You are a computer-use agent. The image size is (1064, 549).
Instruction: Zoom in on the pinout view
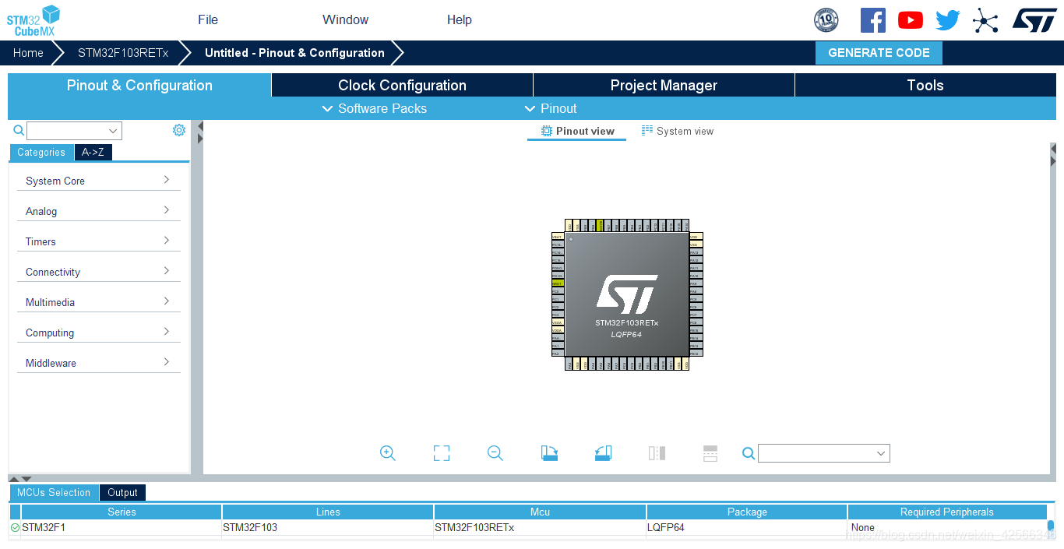pos(388,453)
